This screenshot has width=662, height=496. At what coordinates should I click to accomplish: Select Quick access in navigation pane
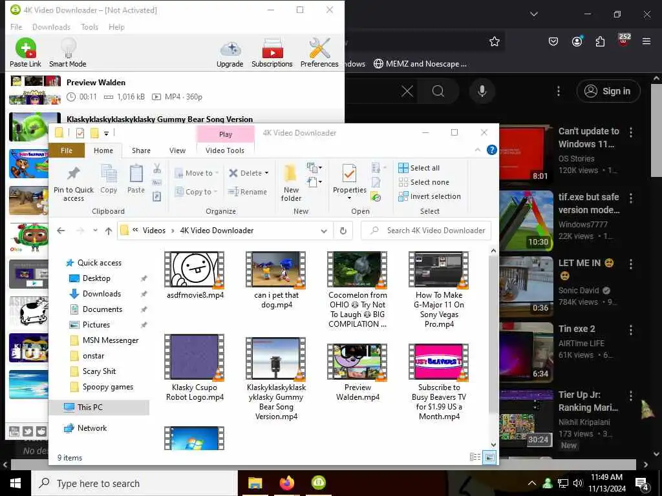(99, 263)
